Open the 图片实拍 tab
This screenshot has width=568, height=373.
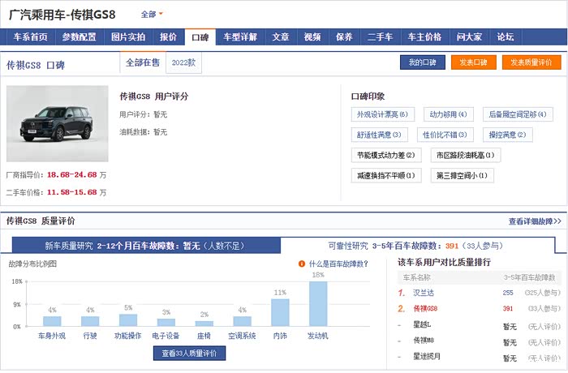pyautogui.click(x=128, y=37)
